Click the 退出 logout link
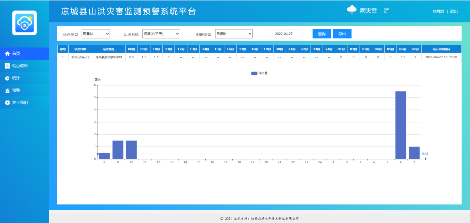The width and height of the screenshot is (470, 223). (454, 11)
